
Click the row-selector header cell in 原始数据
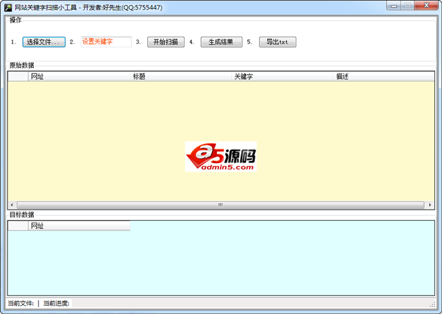18,77
